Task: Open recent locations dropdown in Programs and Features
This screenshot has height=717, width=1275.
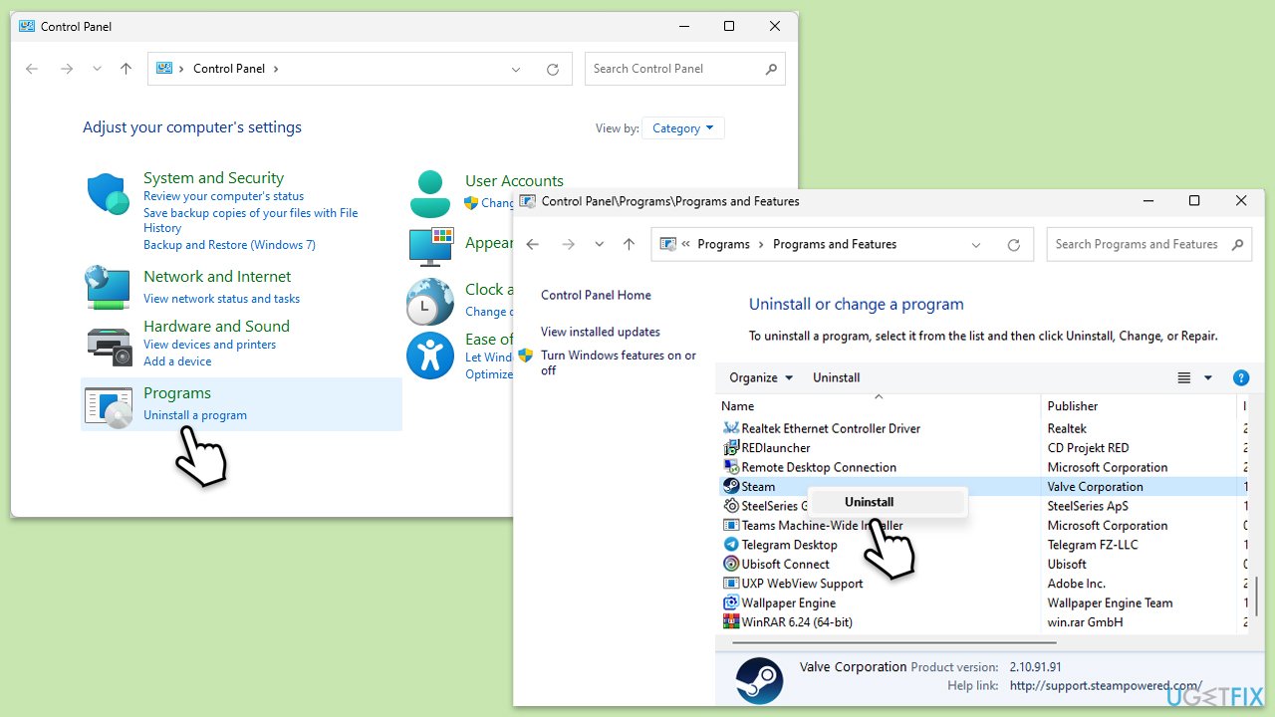Action: (x=599, y=245)
